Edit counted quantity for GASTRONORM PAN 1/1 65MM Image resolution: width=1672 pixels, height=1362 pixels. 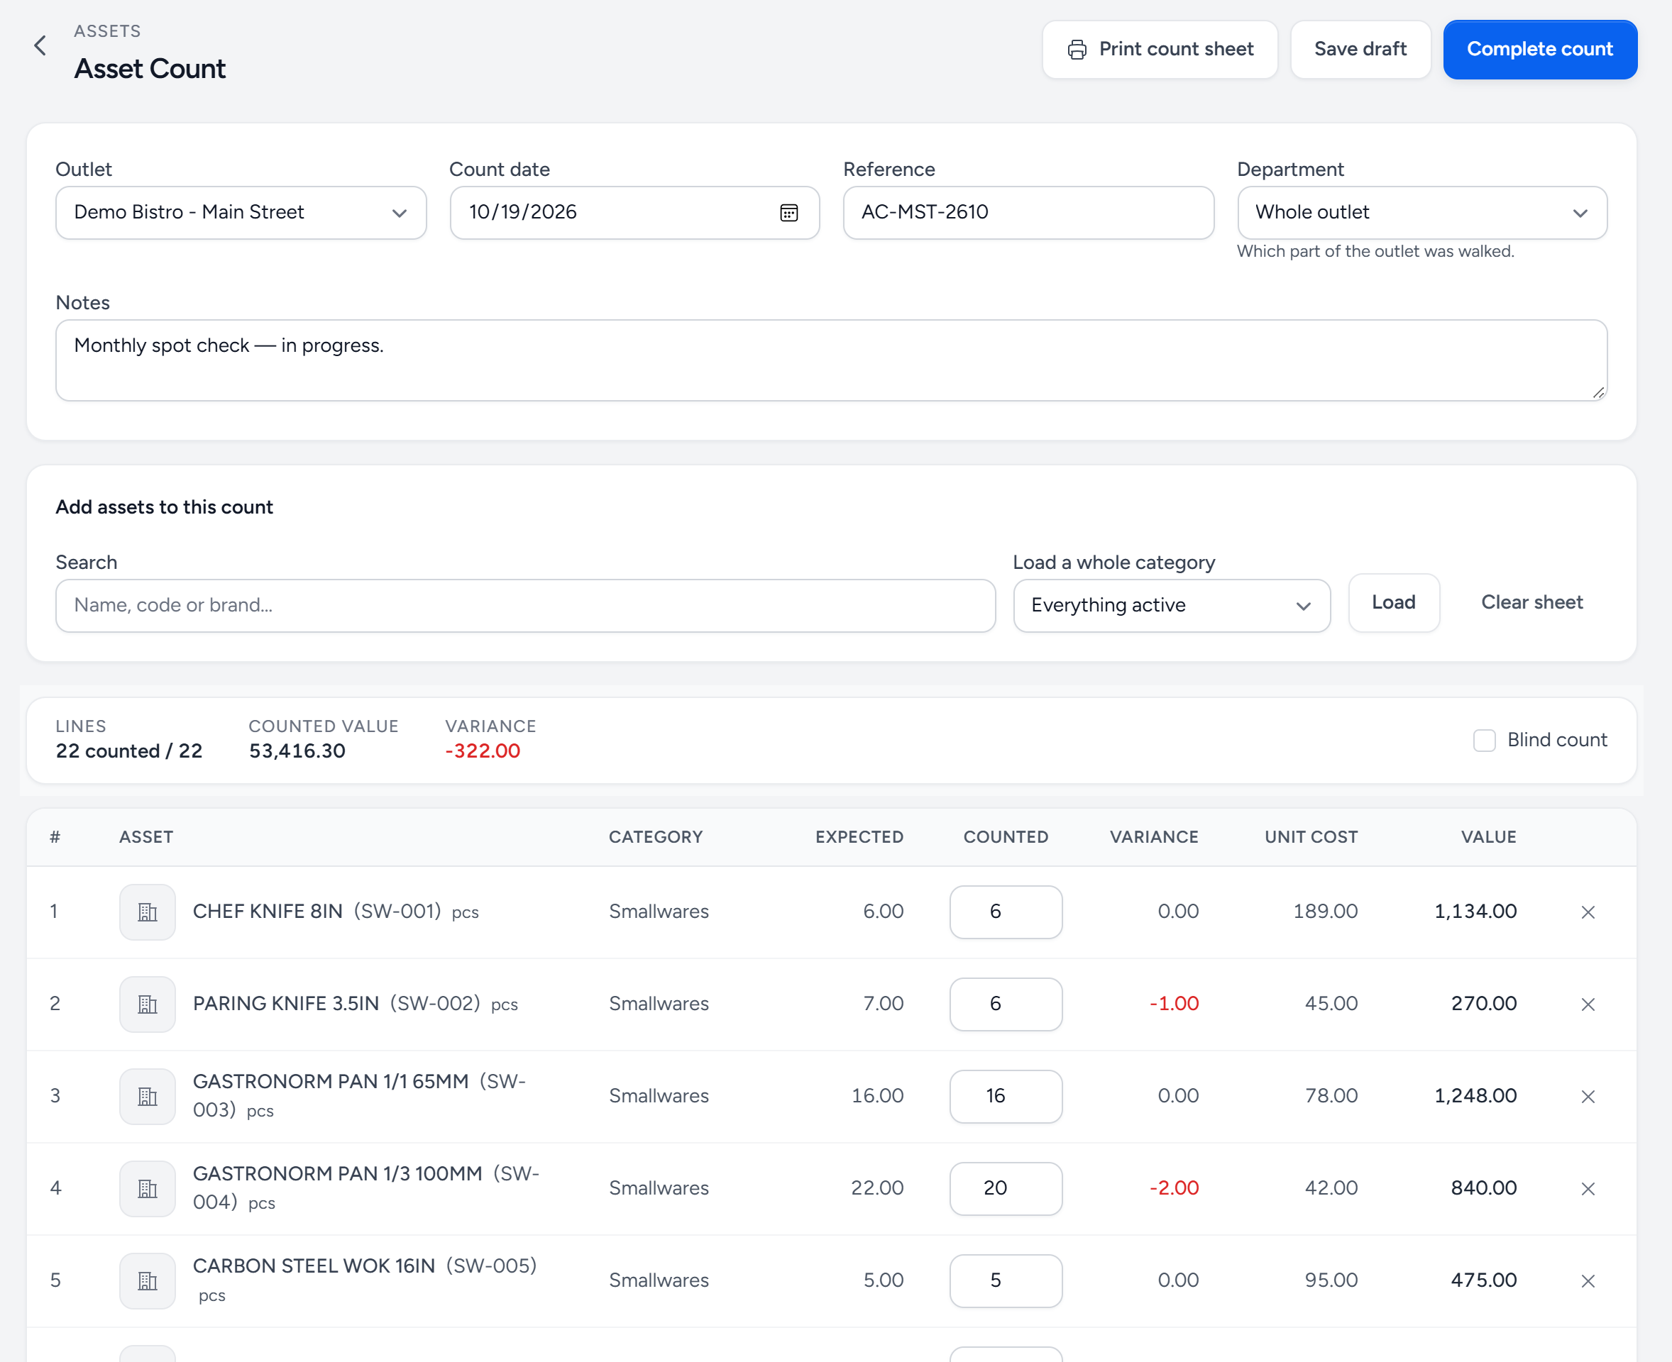pos(1006,1096)
